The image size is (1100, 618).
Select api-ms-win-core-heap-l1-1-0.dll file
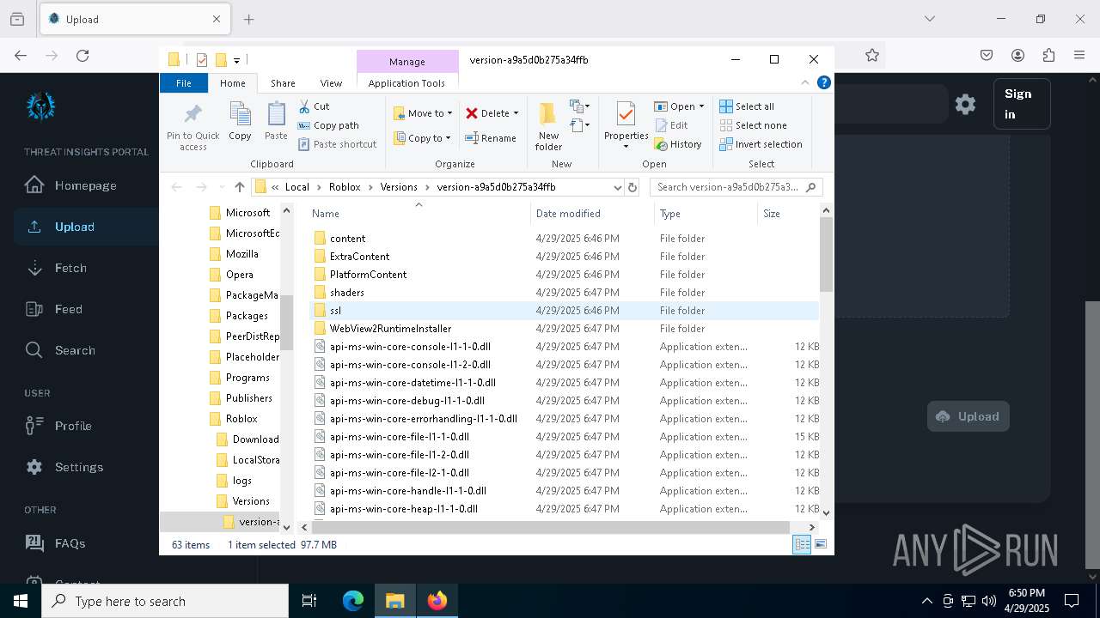[x=403, y=509]
